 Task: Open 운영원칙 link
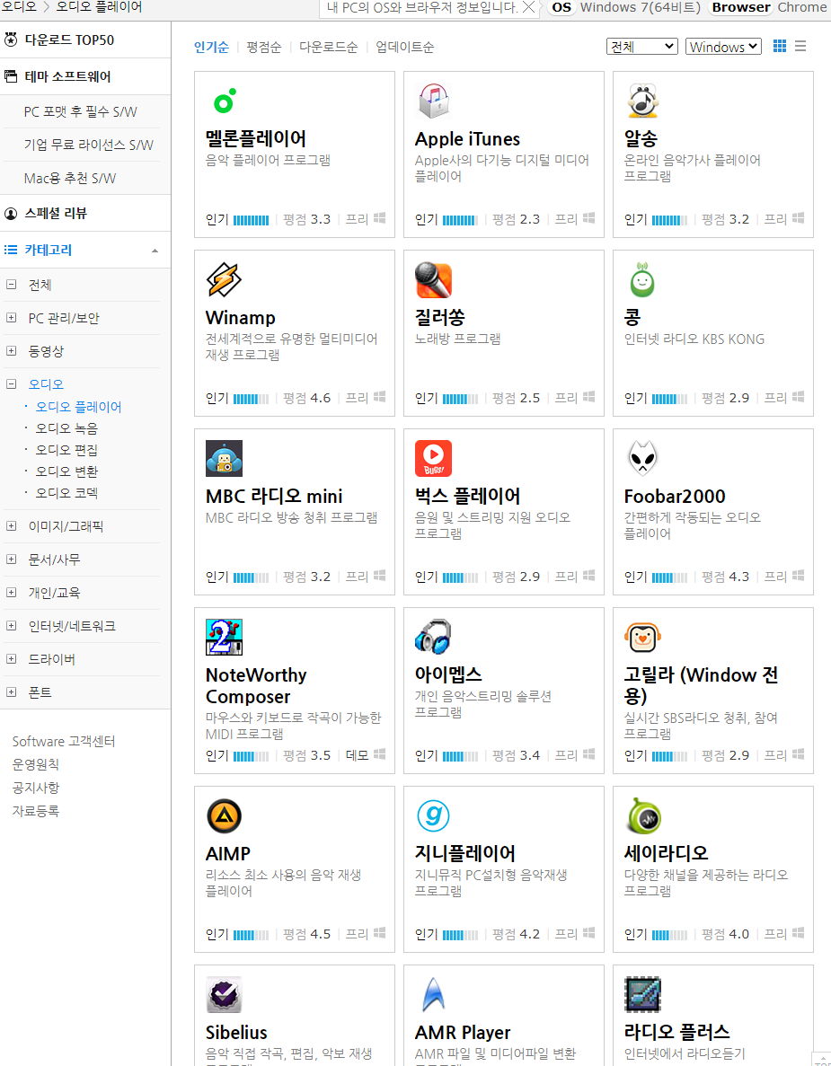click(x=35, y=764)
